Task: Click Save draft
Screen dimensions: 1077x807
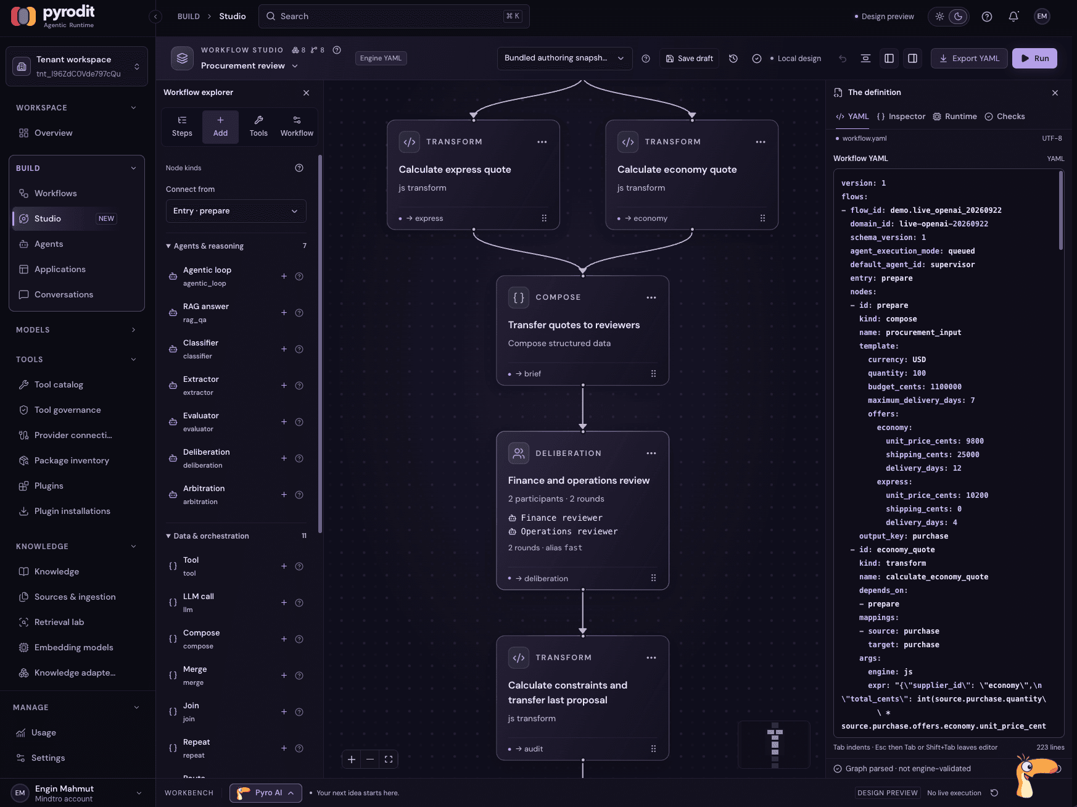Action: (x=689, y=59)
